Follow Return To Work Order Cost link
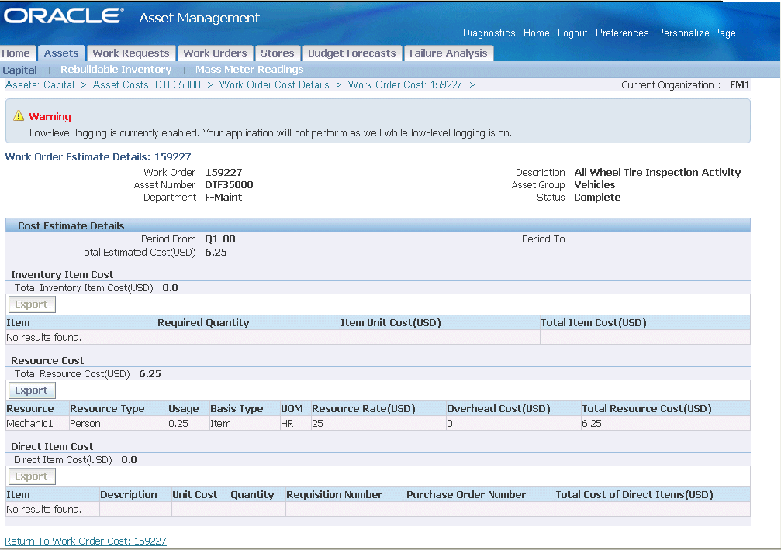Image resolution: width=781 pixels, height=550 pixels. [85, 541]
